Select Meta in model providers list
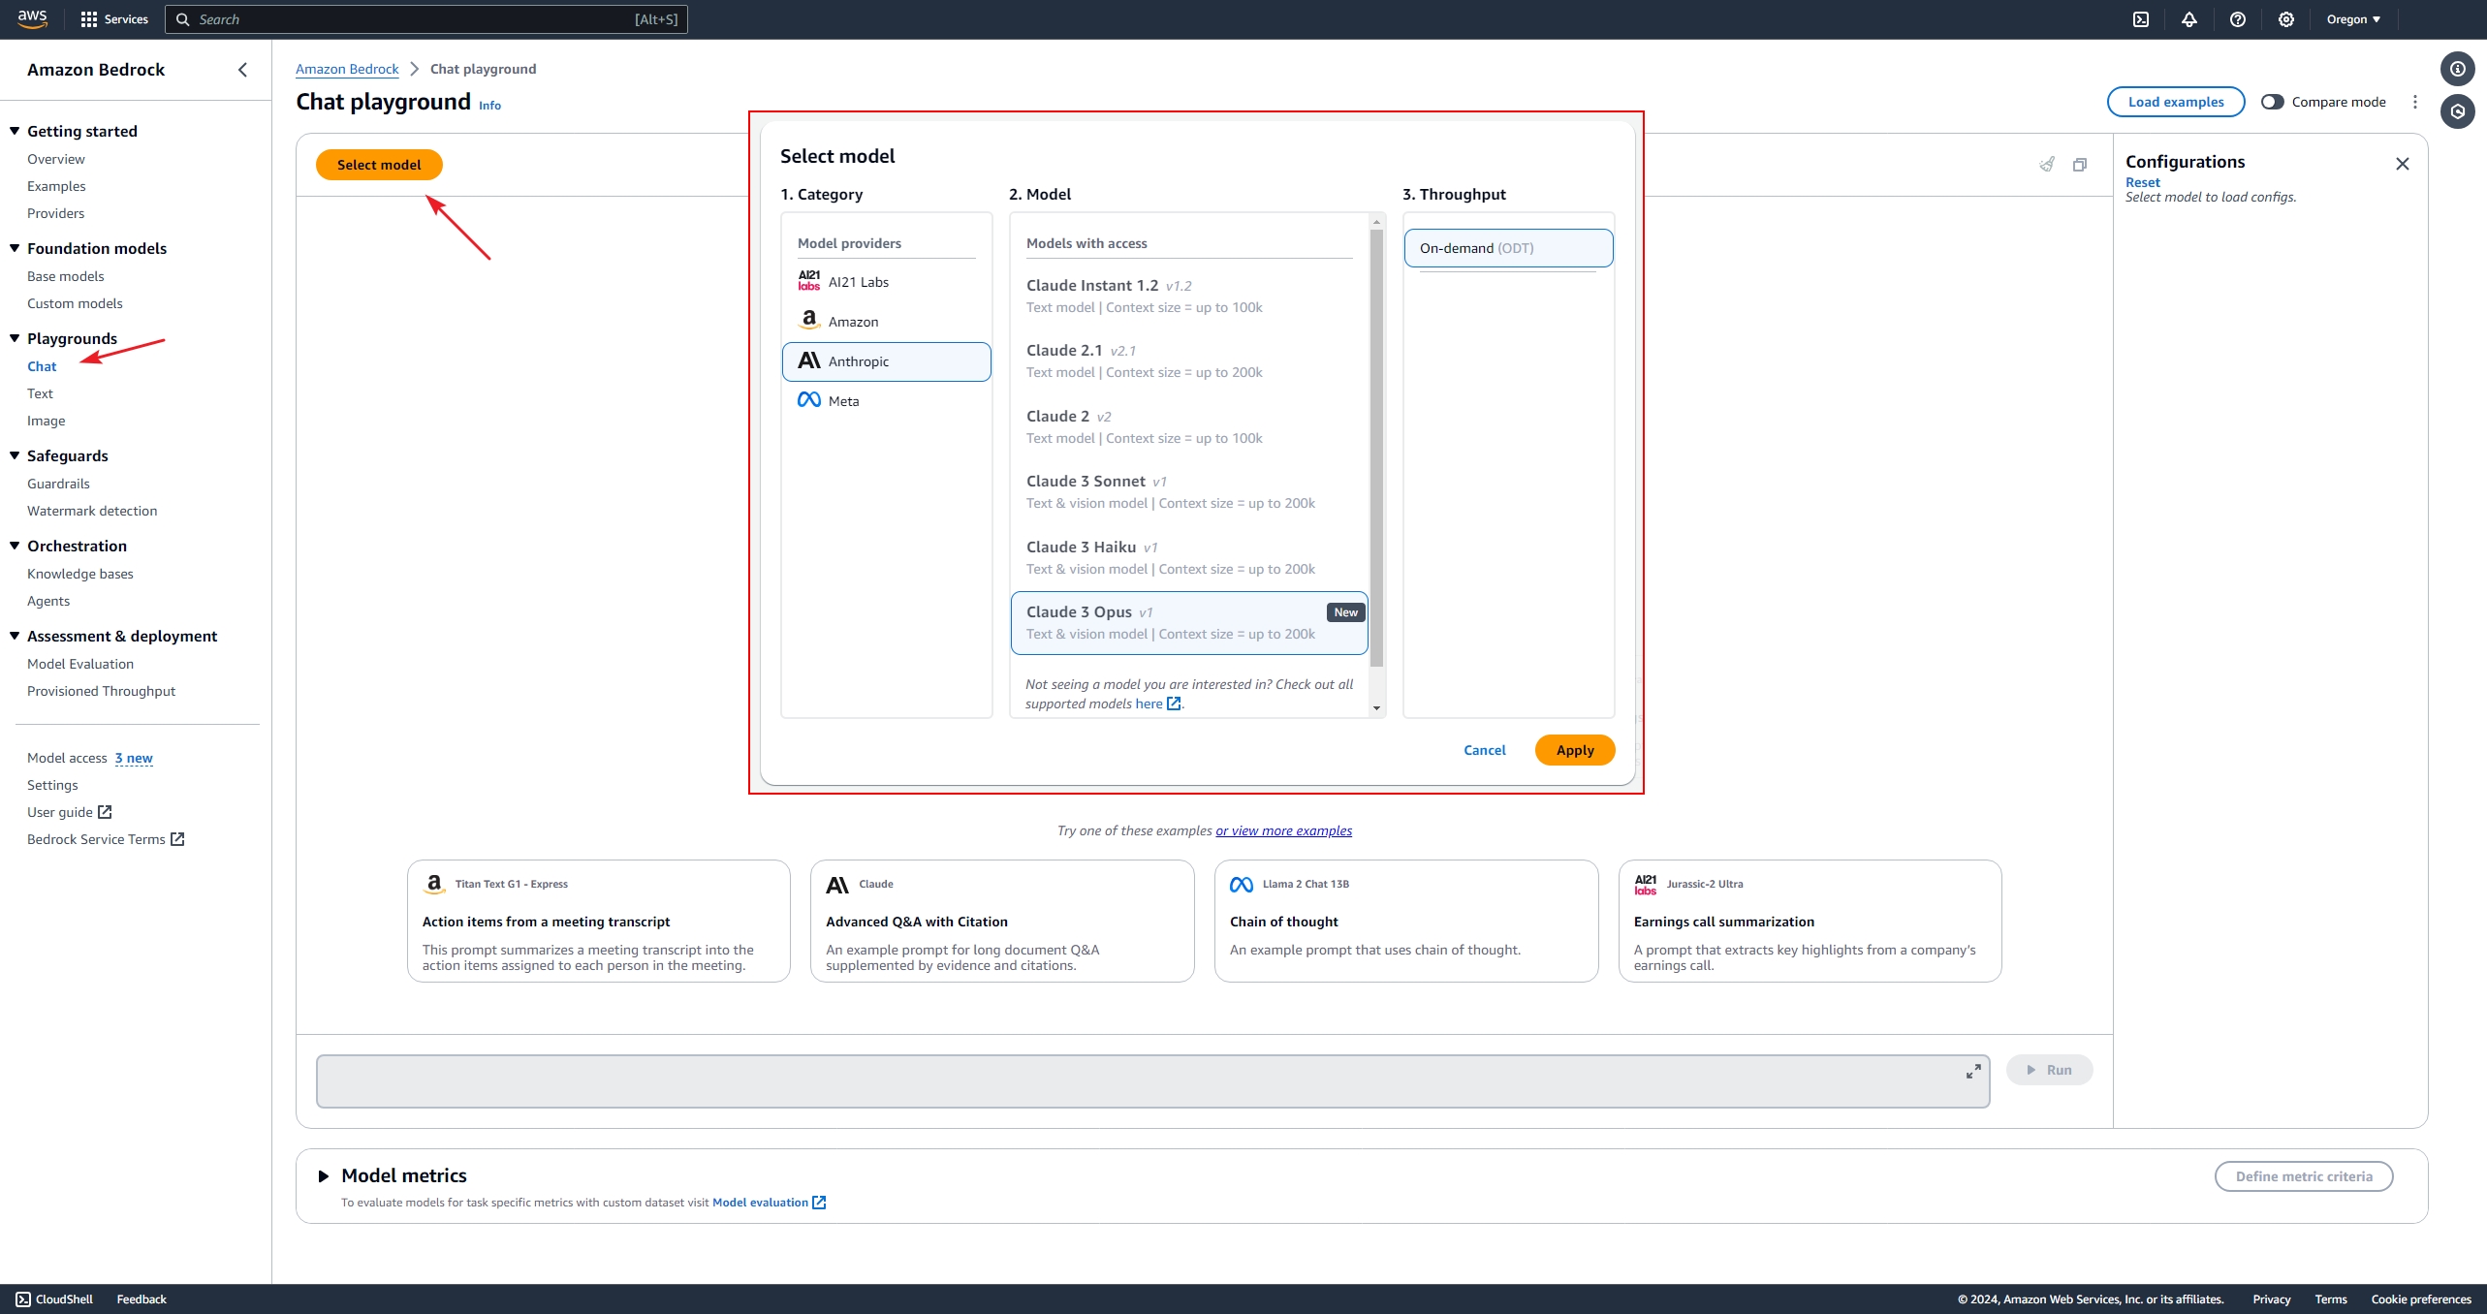The width and height of the screenshot is (2487, 1314). point(843,401)
